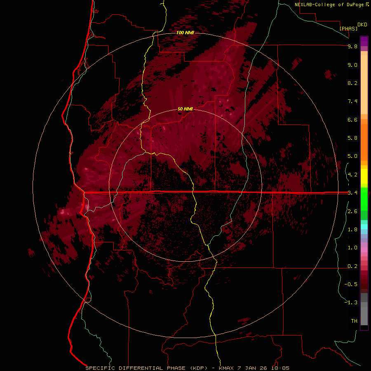Select the -1.3 value on color scale

[x=351, y=303]
